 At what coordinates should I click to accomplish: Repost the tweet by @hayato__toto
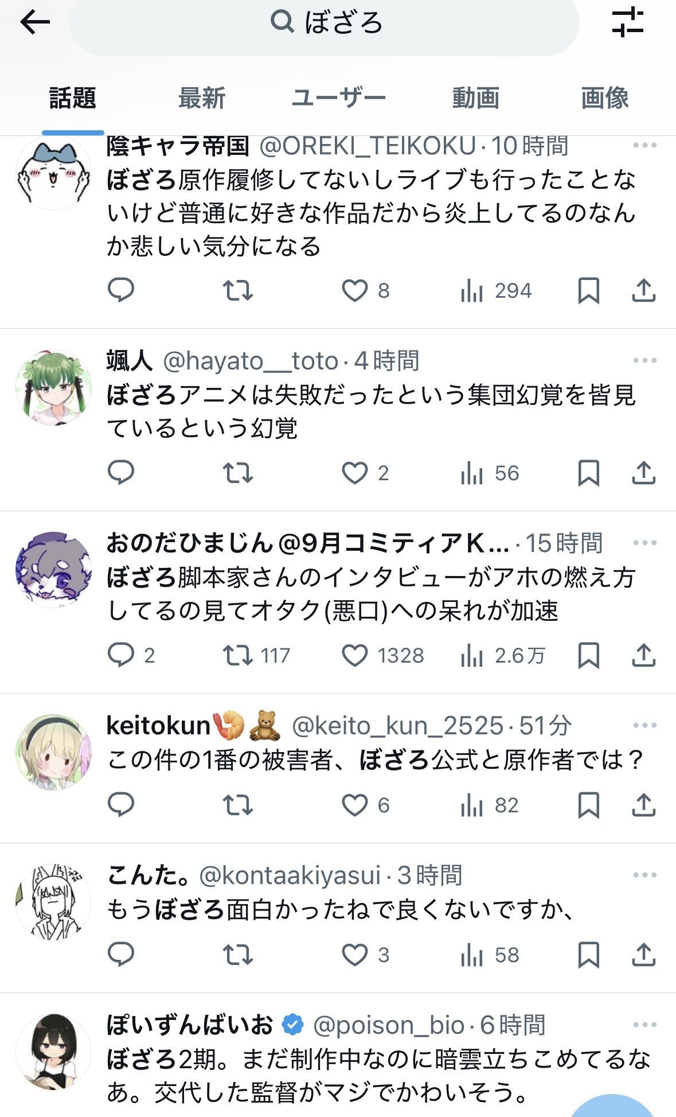pyautogui.click(x=237, y=473)
